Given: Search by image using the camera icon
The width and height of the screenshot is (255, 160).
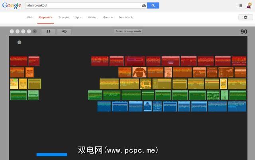Looking at the screenshot, I should click(x=144, y=6).
